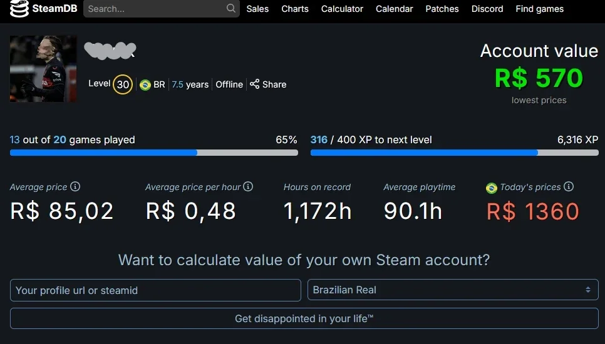Click the profile avatar image
Viewport: 605px width, 344px height.
[43, 69]
